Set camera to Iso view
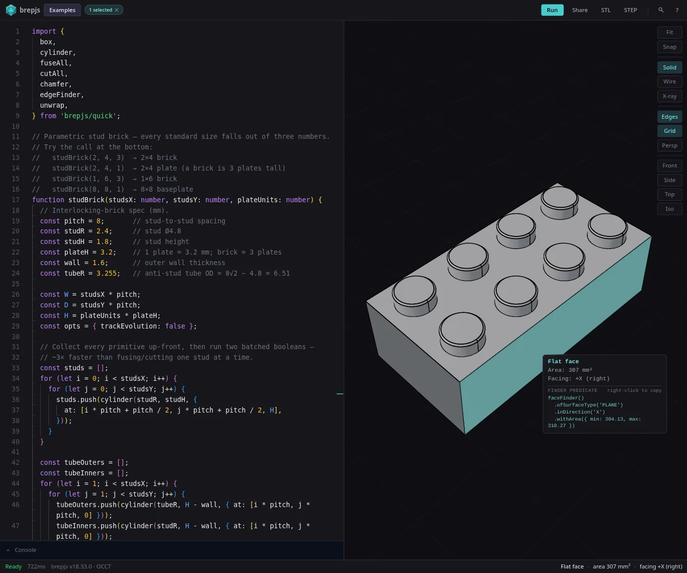 tap(669, 209)
